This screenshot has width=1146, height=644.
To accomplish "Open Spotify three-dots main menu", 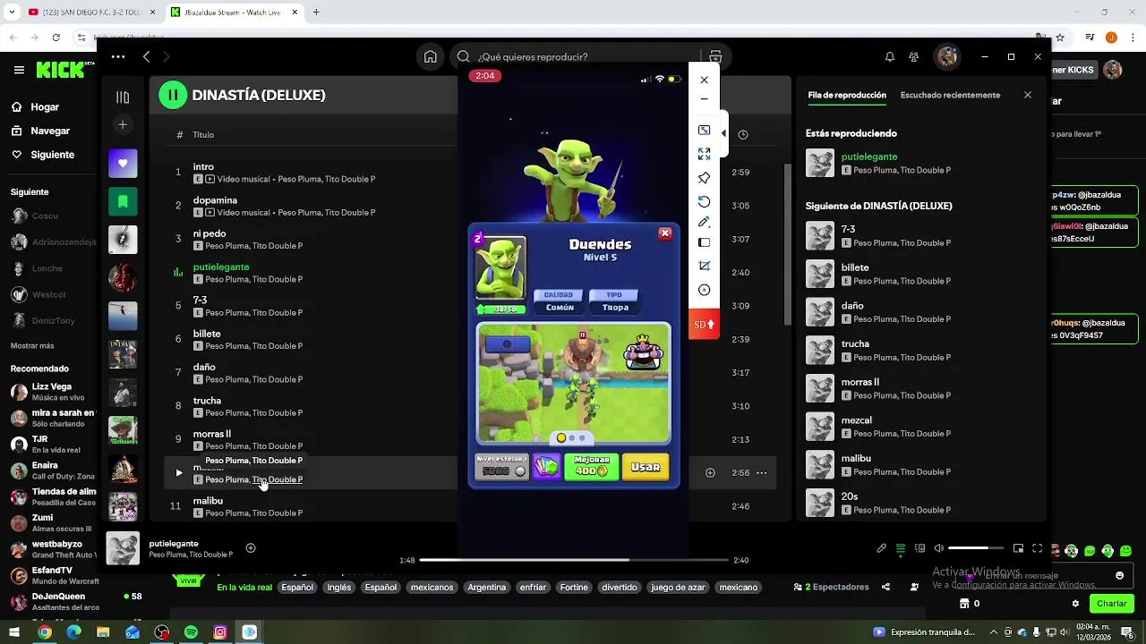I will [x=118, y=56].
